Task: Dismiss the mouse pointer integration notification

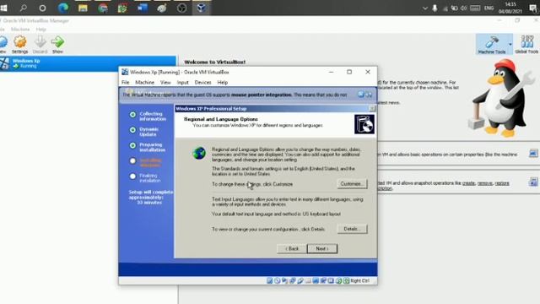Action: point(360,94)
